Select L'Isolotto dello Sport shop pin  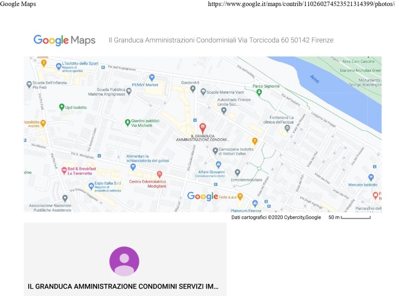coord(59,67)
